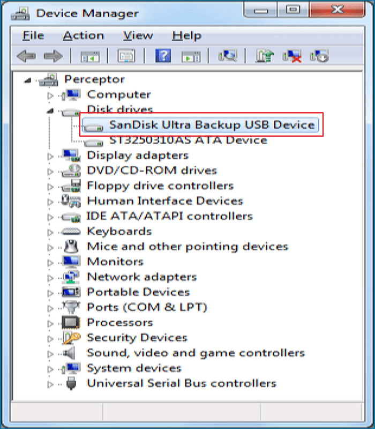The height and width of the screenshot is (429, 375).
Task: Expand the Display adapters category
Action: tap(50, 156)
